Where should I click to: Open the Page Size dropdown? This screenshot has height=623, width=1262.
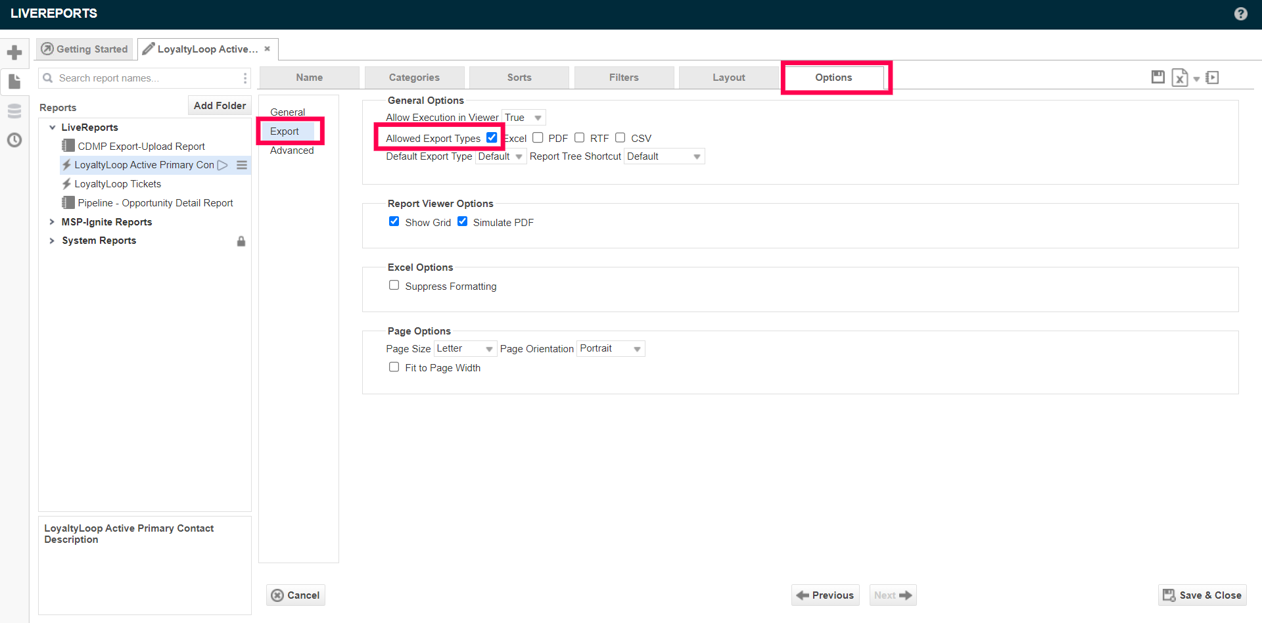click(465, 348)
